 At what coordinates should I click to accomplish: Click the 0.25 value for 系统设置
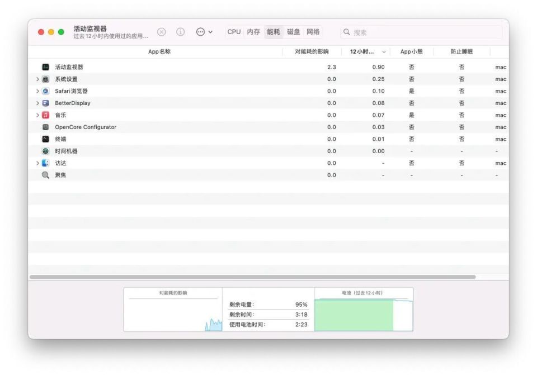click(x=379, y=79)
